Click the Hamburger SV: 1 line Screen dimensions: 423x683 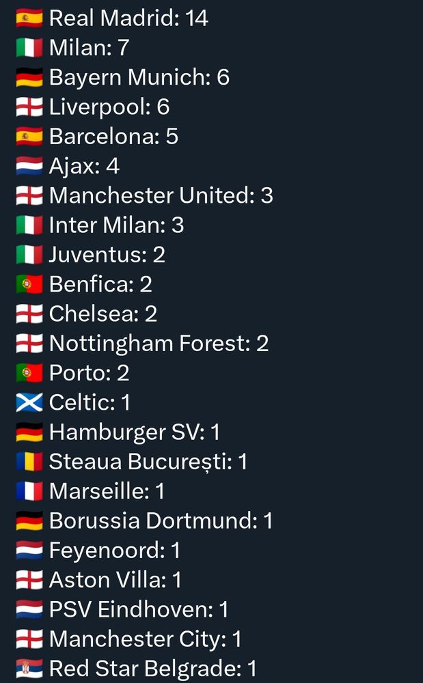click(135, 432)
